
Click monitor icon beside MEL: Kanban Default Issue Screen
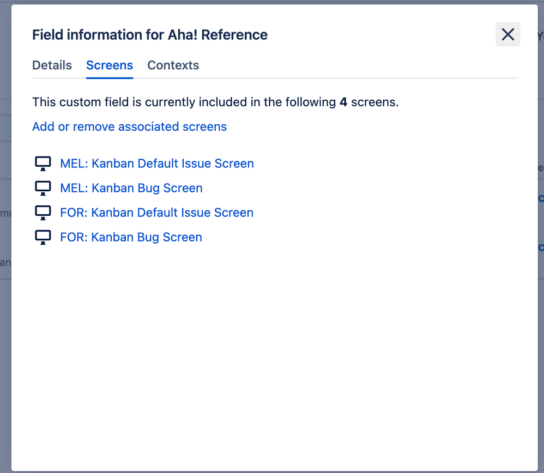43,163
